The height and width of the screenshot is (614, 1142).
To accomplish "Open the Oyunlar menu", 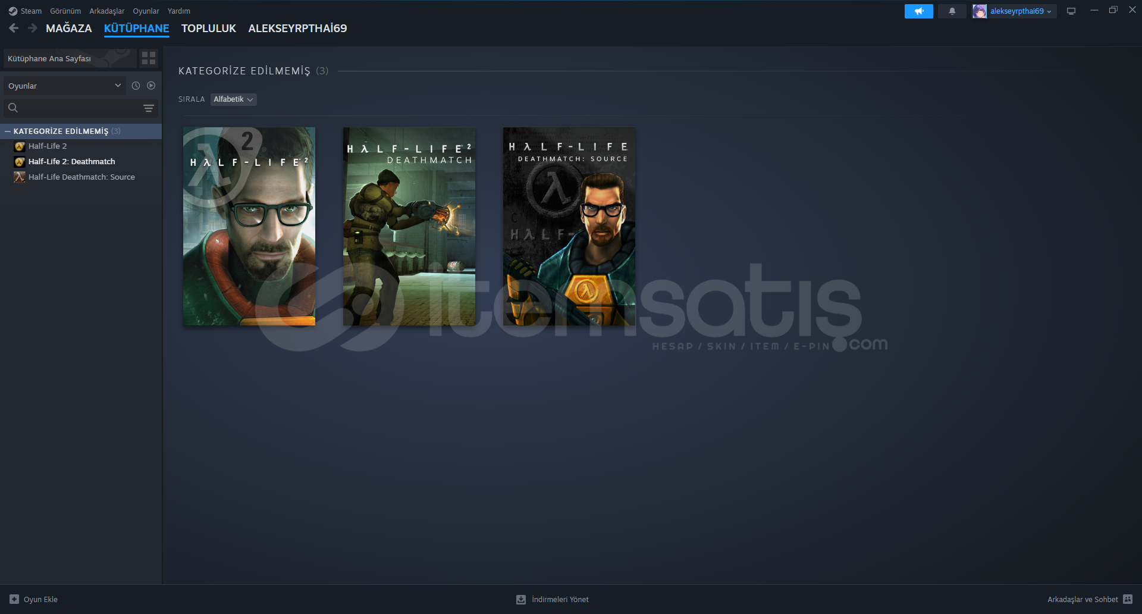I will (x=146, y=11).
